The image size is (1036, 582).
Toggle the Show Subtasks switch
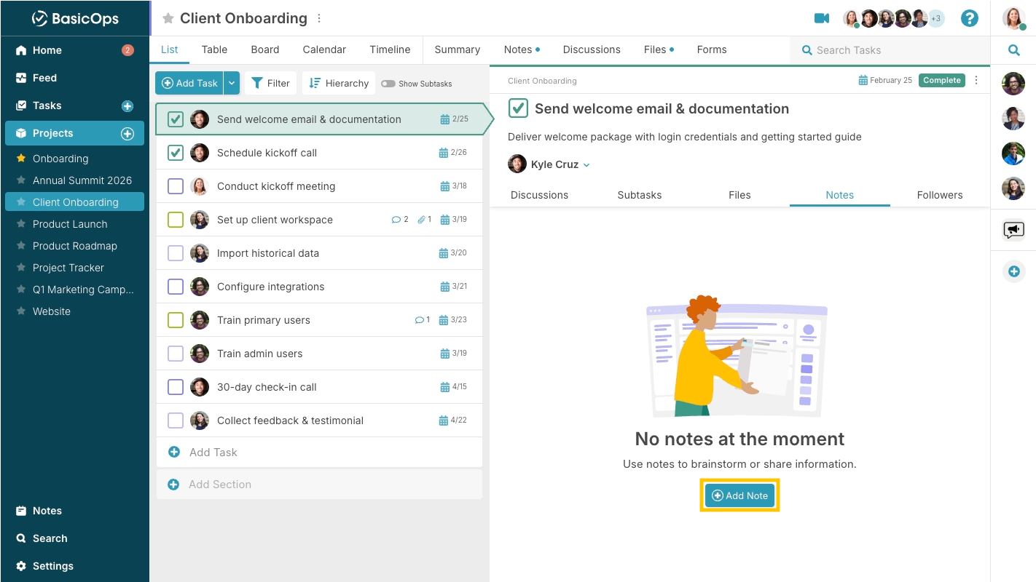tap(388, 84)
